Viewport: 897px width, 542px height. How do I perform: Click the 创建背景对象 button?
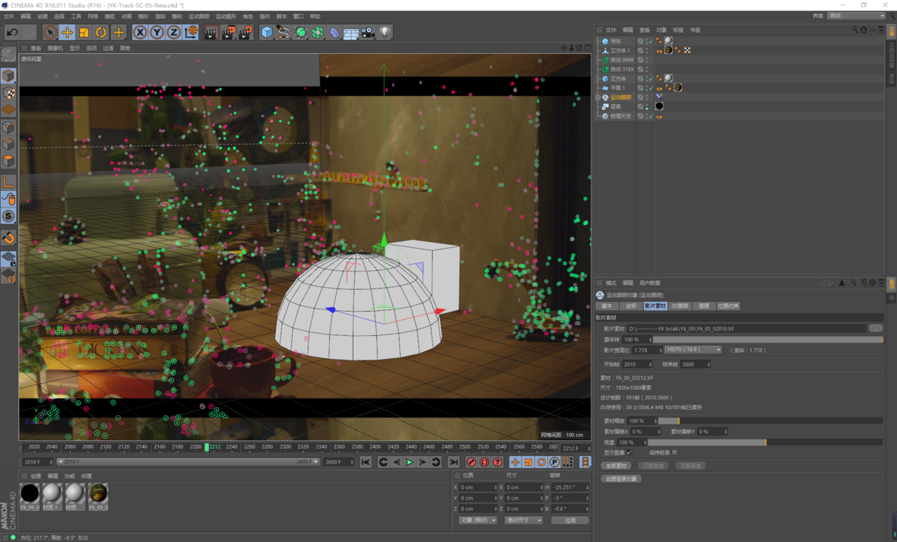coord(621,479)
